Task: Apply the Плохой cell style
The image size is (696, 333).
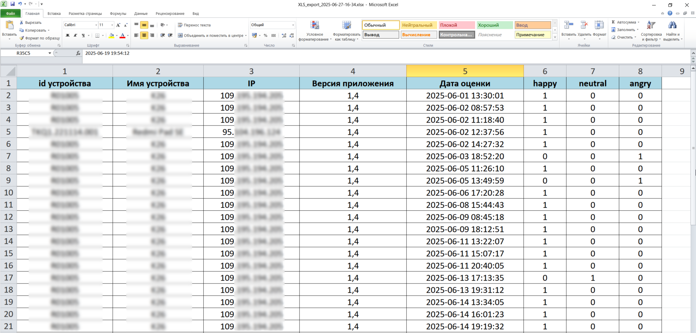Action: tap(456, 25)
